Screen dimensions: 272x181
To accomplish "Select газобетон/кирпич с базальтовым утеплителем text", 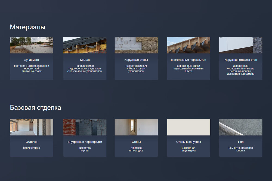I will click(136, 69).
